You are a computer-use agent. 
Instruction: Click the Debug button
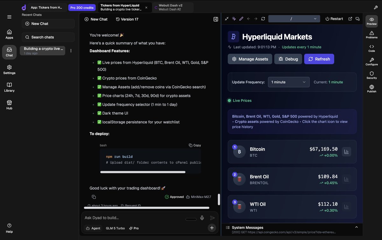click(288, 59)
